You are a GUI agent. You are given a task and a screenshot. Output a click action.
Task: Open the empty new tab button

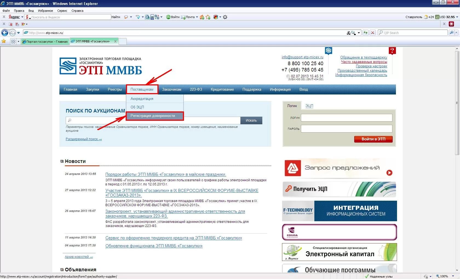click(x=123, y=41)
